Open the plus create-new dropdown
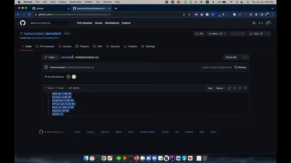Screen dimensions: 291x163 click(x=261, y=23)
